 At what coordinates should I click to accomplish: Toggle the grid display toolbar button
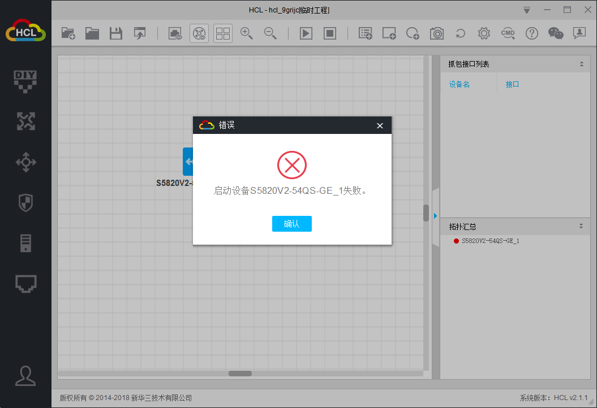(223, 33)
